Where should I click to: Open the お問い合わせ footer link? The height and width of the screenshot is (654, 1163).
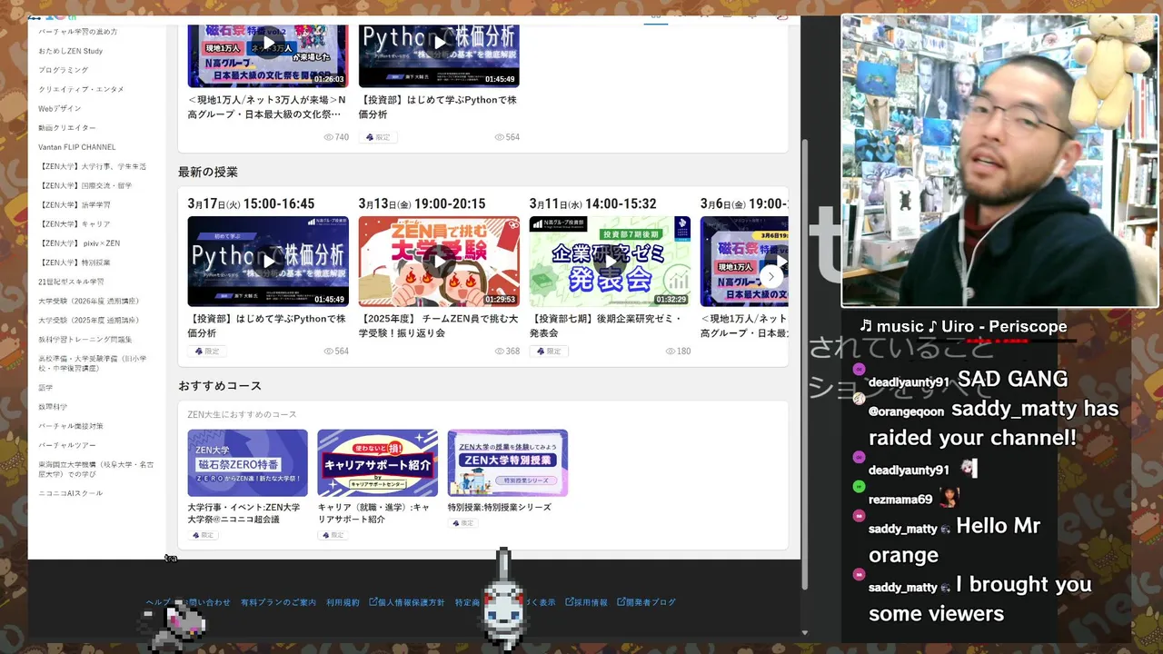(x=205, y=602)
